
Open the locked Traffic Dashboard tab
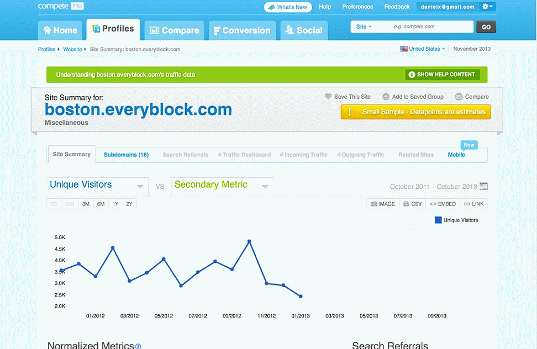(244, 155)
